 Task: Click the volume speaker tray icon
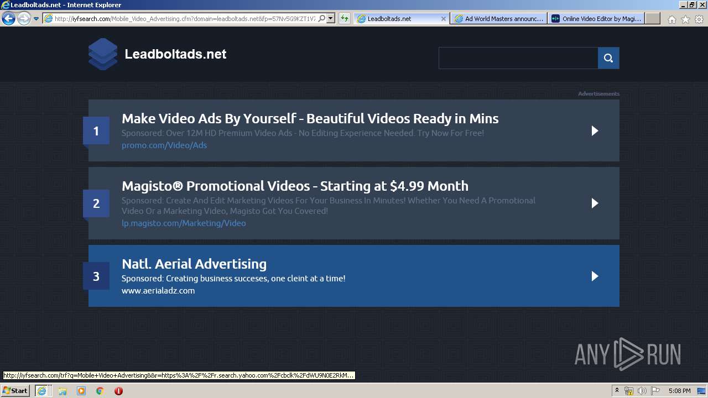[642, 391]
